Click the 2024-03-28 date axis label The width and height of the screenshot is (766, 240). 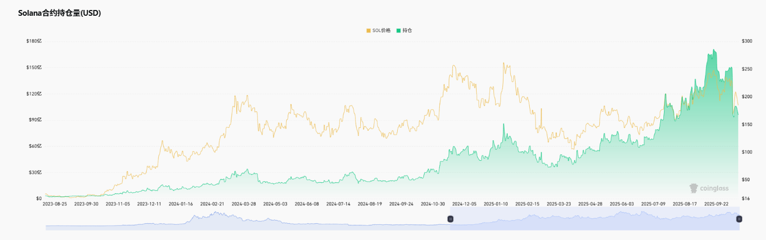point(244,203)
